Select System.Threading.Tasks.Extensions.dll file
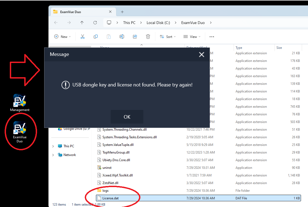308x207 pixels. (198, 137)
